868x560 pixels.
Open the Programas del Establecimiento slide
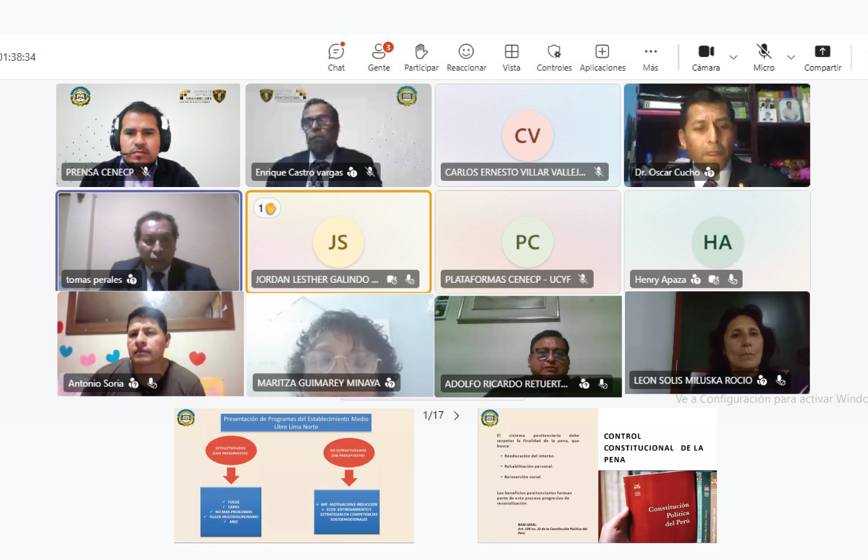[x=294, y=475]
